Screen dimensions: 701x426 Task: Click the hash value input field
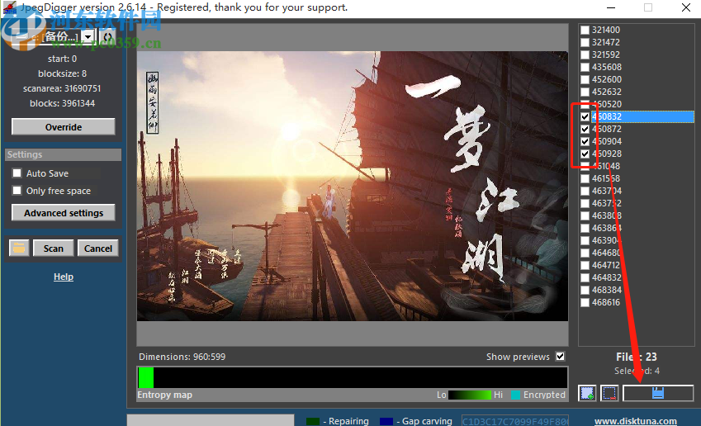click(515, 421)
